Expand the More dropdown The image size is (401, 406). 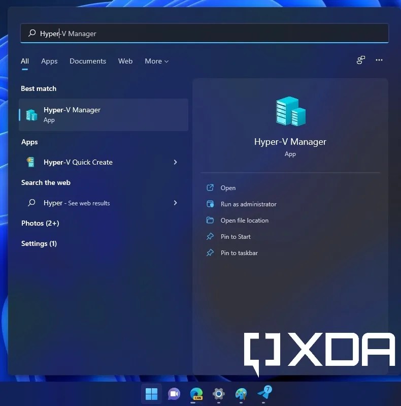156,61
